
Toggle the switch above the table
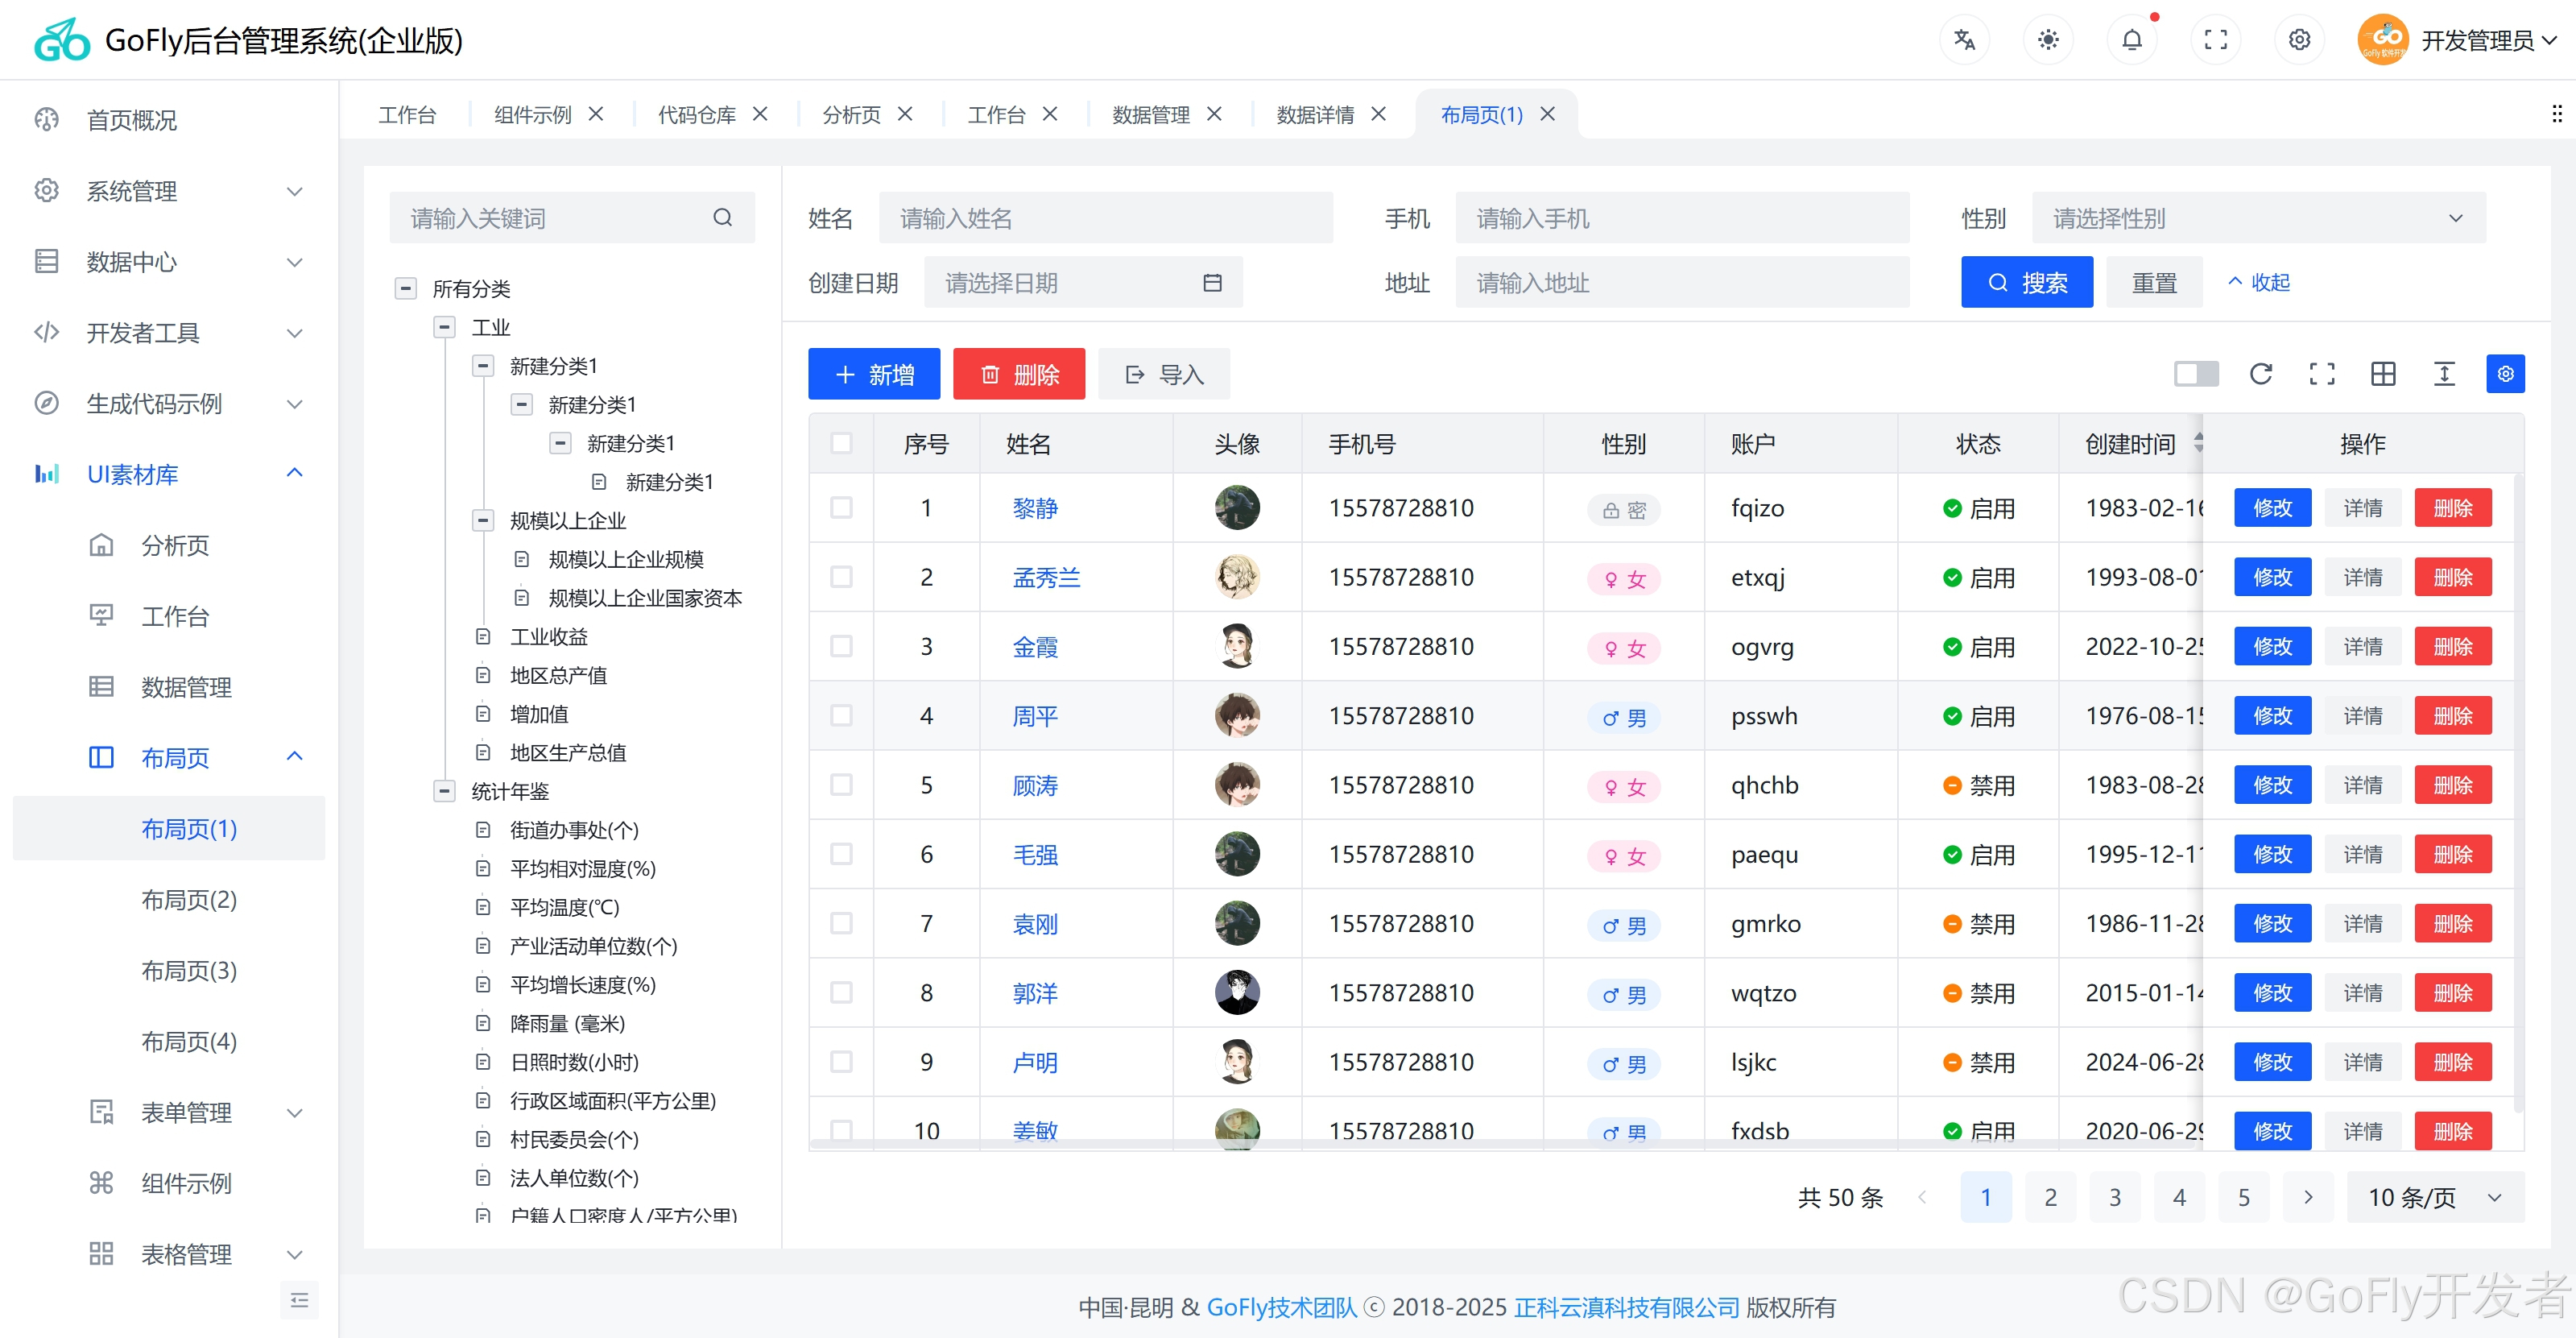(x=2196, y=374)
